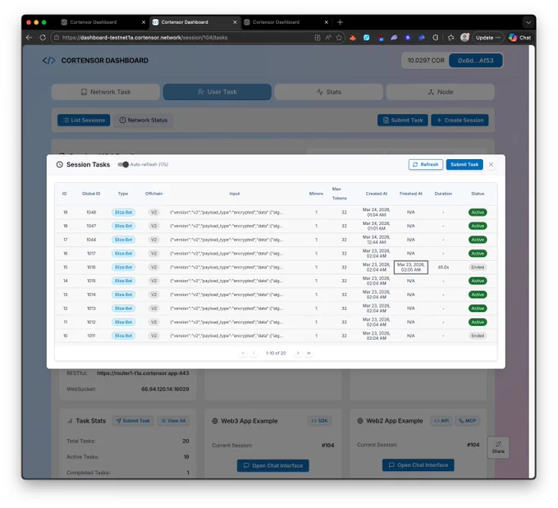Open the split screen icon in address bar
The height and width of the screenshot is (508, 558).
[x=318, y=38]
